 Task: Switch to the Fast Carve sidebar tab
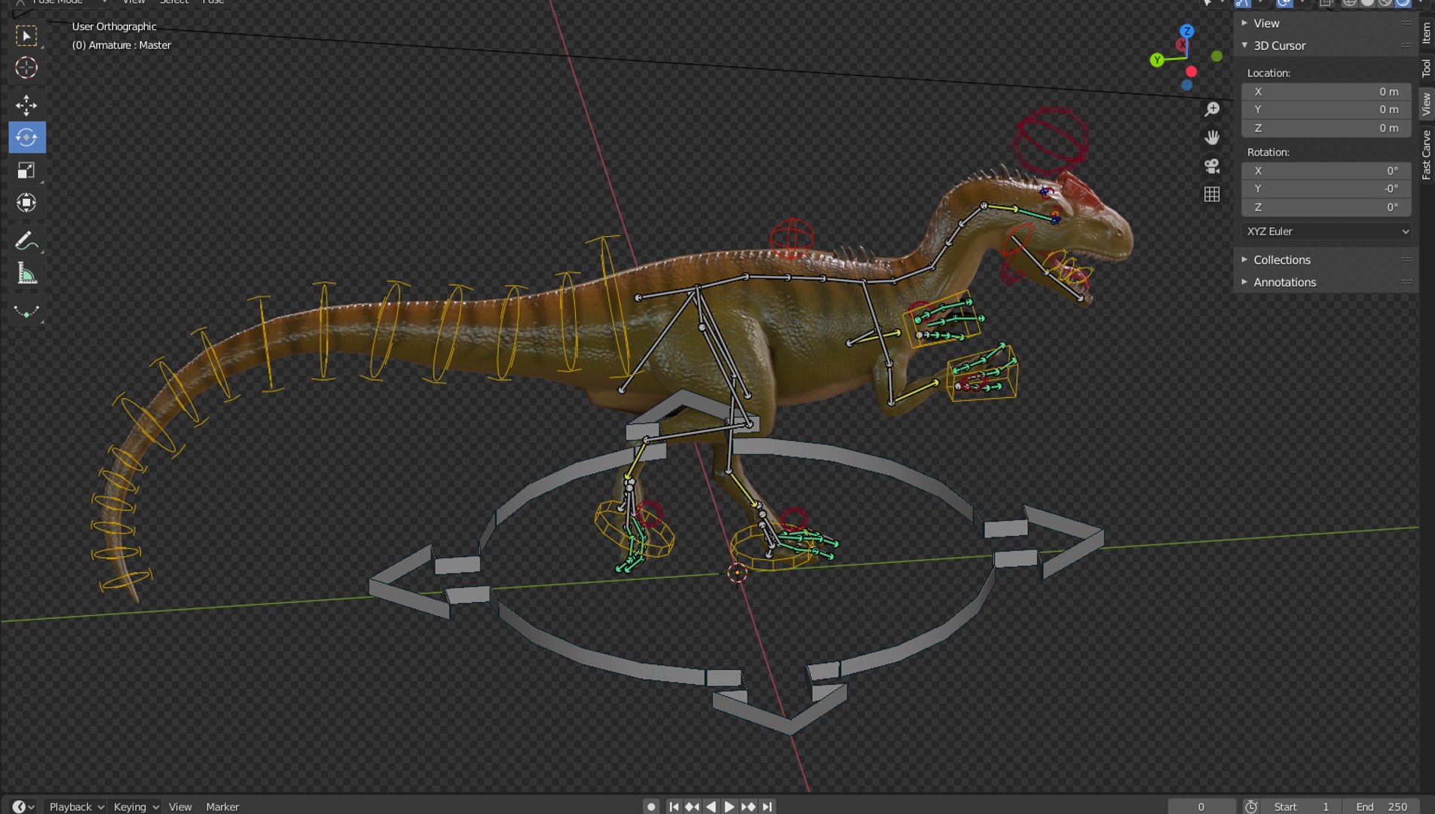point(1426,155)
